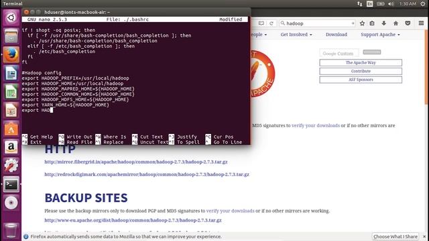The height and width of the screenshot is (241, 429).
Task: Open redrockdigimark hadoop-2.7.3 mirror link
Action: click(147, 174)
